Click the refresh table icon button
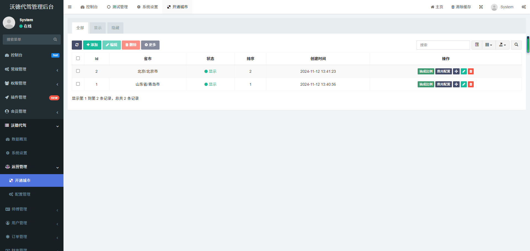Screen dimensions: 530x251 coord(77,45)
